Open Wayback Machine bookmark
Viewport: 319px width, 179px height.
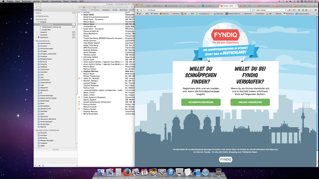[233, 14]
